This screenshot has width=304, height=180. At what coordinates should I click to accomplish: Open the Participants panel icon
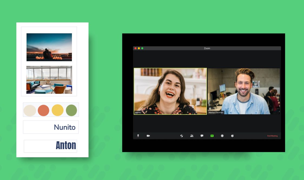pyautogui.click(x=192, y=136)
